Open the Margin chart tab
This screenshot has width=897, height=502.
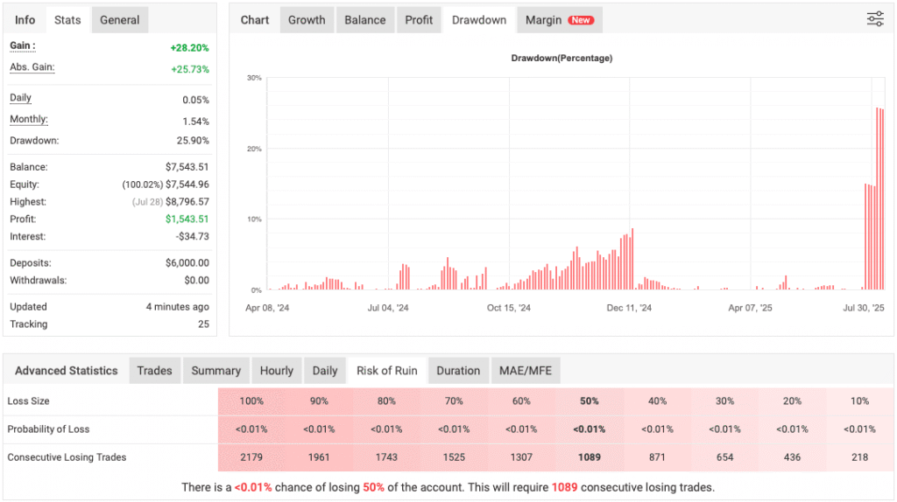coord(543,20)
